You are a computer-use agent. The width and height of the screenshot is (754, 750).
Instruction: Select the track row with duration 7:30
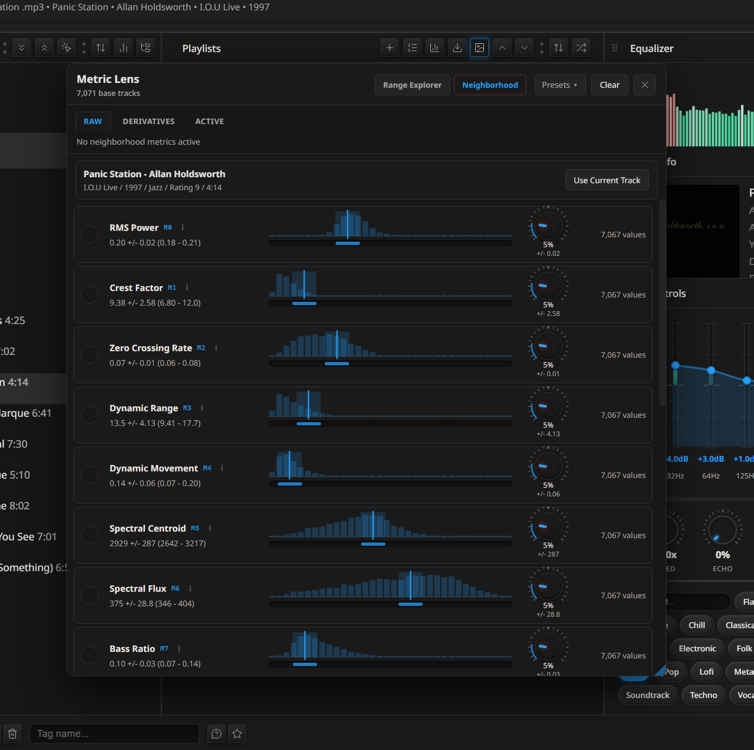coord(33,444)
